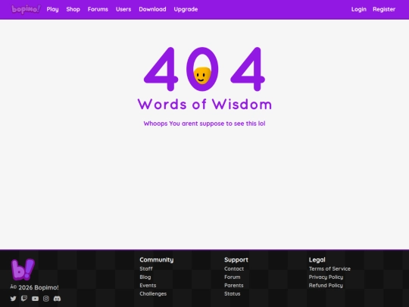This screenshot has width=409, height=307.
Task: Click the Register link
Action: 384,9
